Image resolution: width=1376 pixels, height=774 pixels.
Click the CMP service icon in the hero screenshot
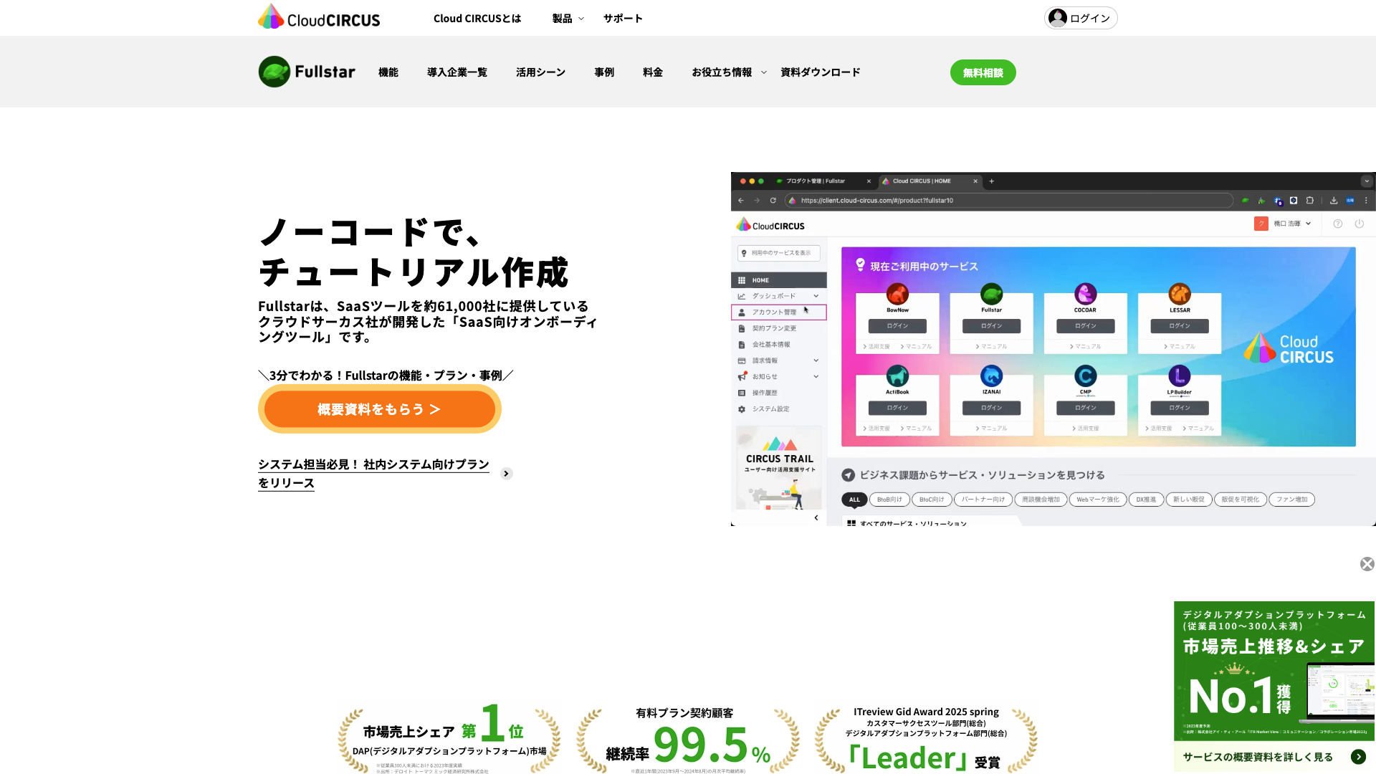pyautogui.click(x=1085, y=376)
